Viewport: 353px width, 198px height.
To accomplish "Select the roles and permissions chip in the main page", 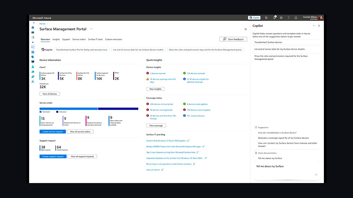I will pos(205,50).
